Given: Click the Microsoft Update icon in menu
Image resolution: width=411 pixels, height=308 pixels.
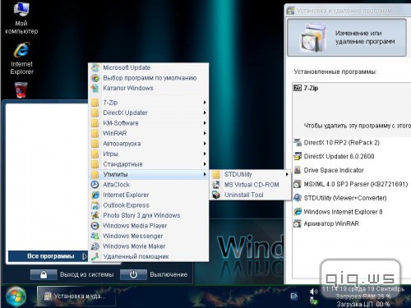Looking at the screenshot, I should [x=95, y=67].
